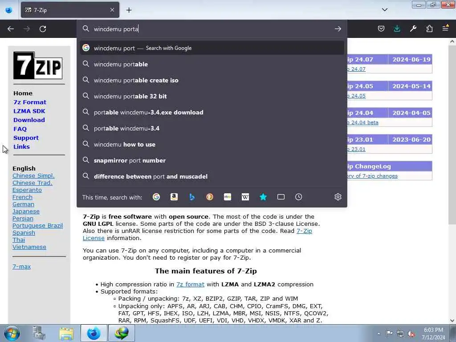Open the Firefox application menu
Image resolution: width=456 pixels, height=342 pixels.
tap(445, 28)
